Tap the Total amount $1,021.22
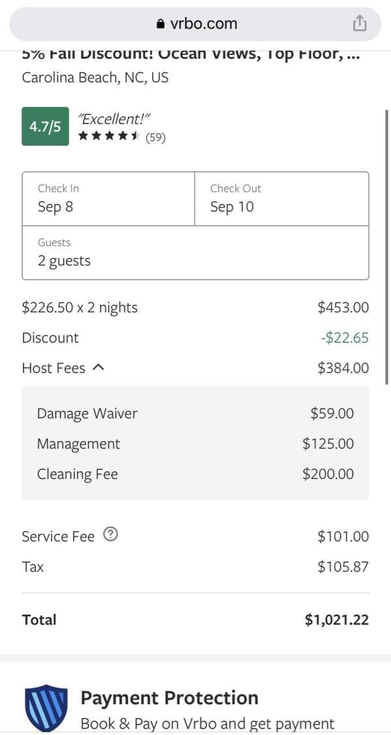This screenshot has width=391, height=735. tap(336, 619)
